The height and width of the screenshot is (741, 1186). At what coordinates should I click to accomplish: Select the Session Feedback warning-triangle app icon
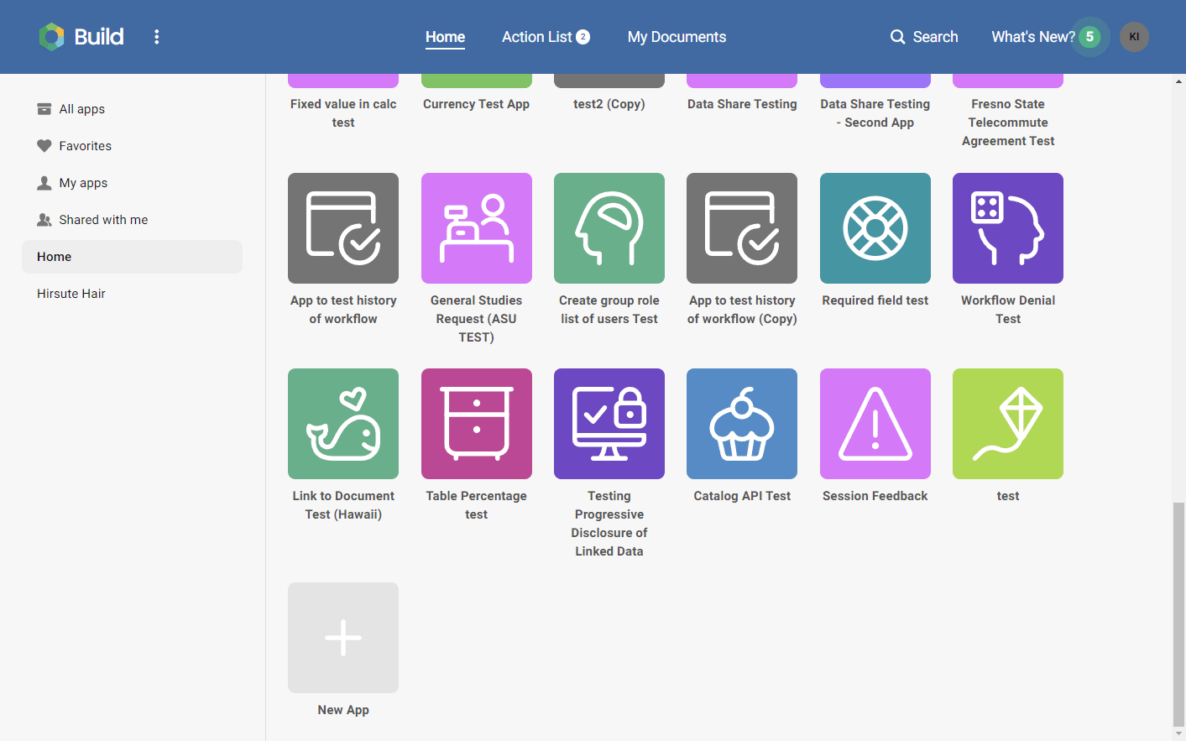click(x=875, y=423)
